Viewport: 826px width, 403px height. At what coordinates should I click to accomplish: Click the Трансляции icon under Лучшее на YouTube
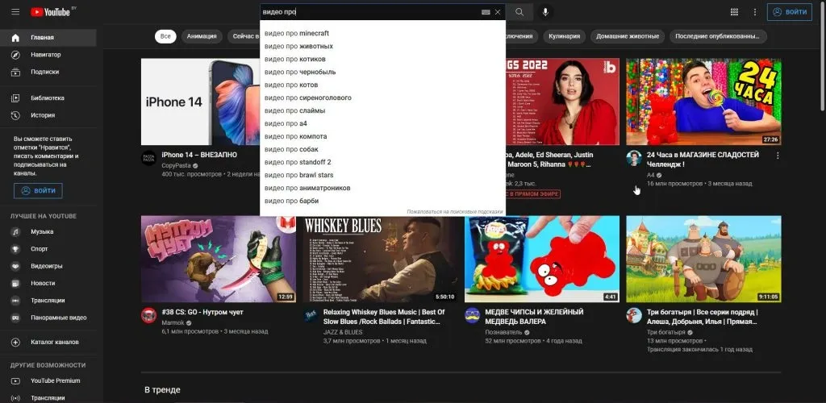pos(16,301)
